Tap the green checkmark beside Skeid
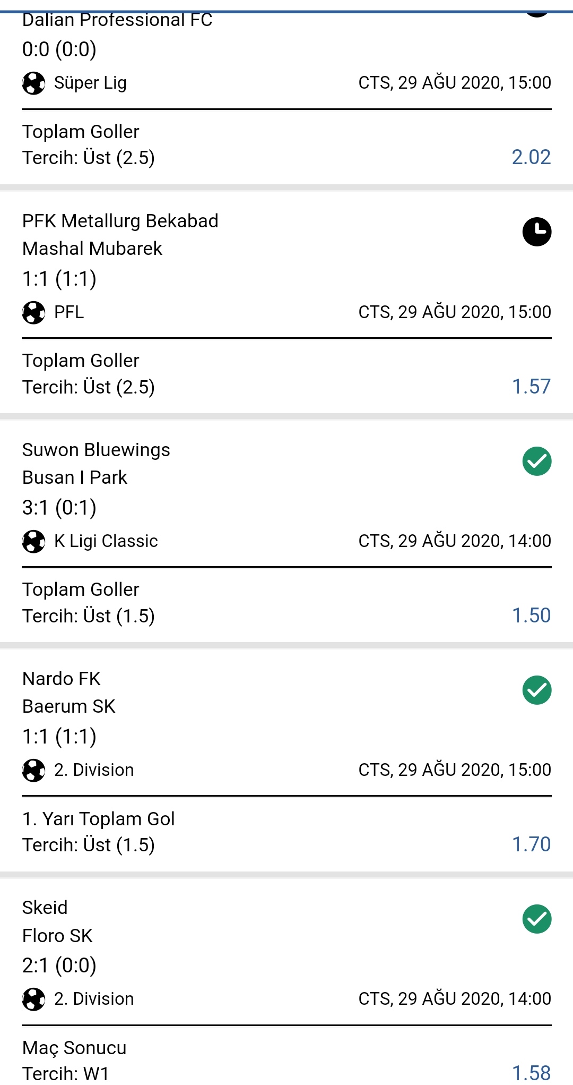 click(537, 919)
